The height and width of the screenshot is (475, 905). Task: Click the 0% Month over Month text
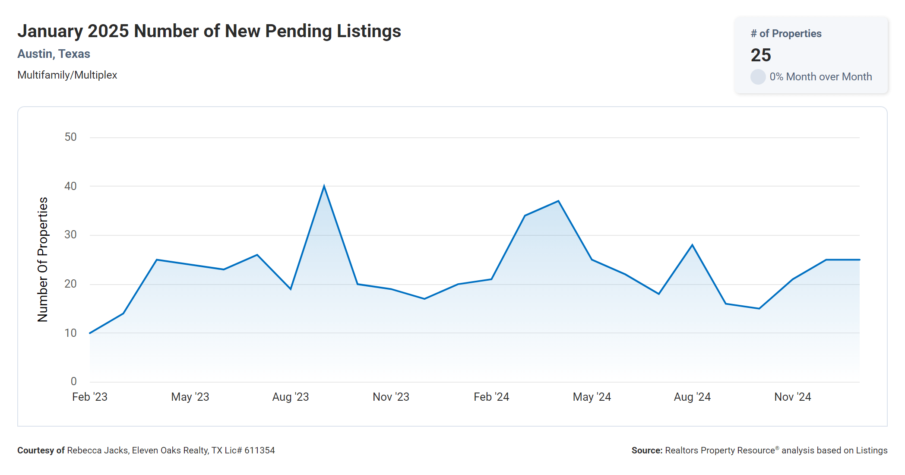tap(820, 77)
